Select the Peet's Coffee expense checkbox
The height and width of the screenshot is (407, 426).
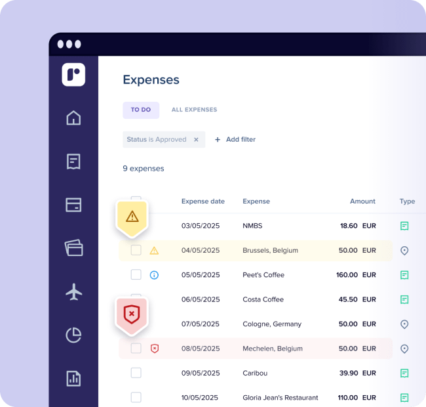point(136,274)
